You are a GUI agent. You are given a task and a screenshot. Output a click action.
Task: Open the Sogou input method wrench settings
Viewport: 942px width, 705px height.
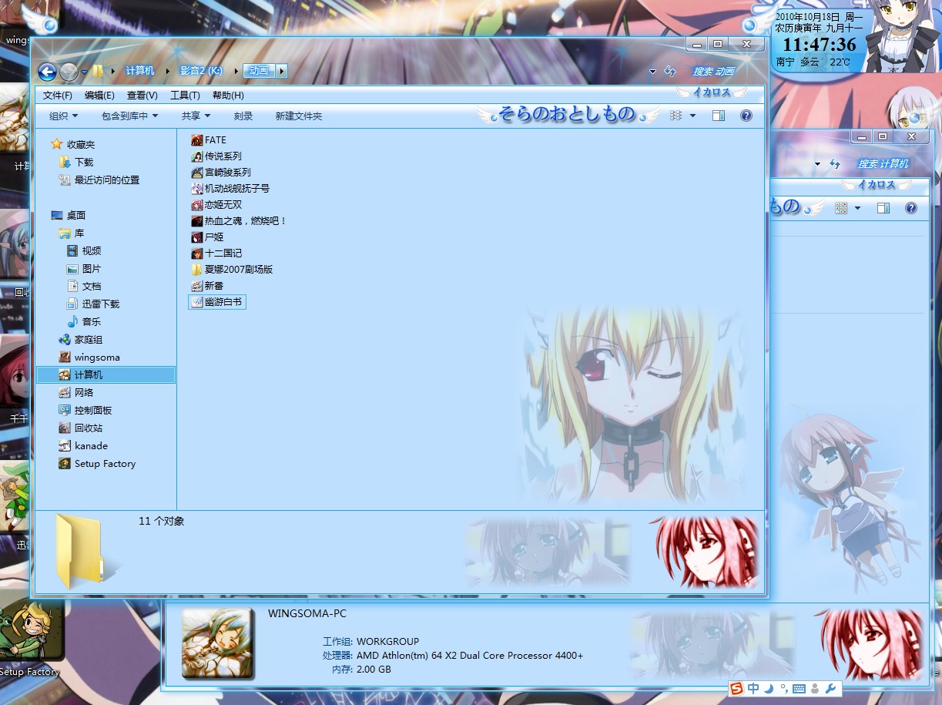click(830, 688)
